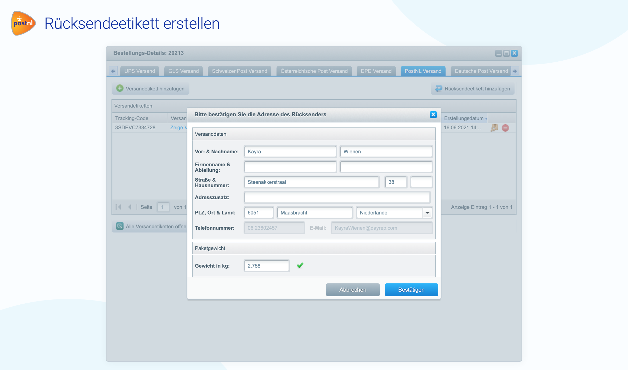Click house number addition field

421,182
